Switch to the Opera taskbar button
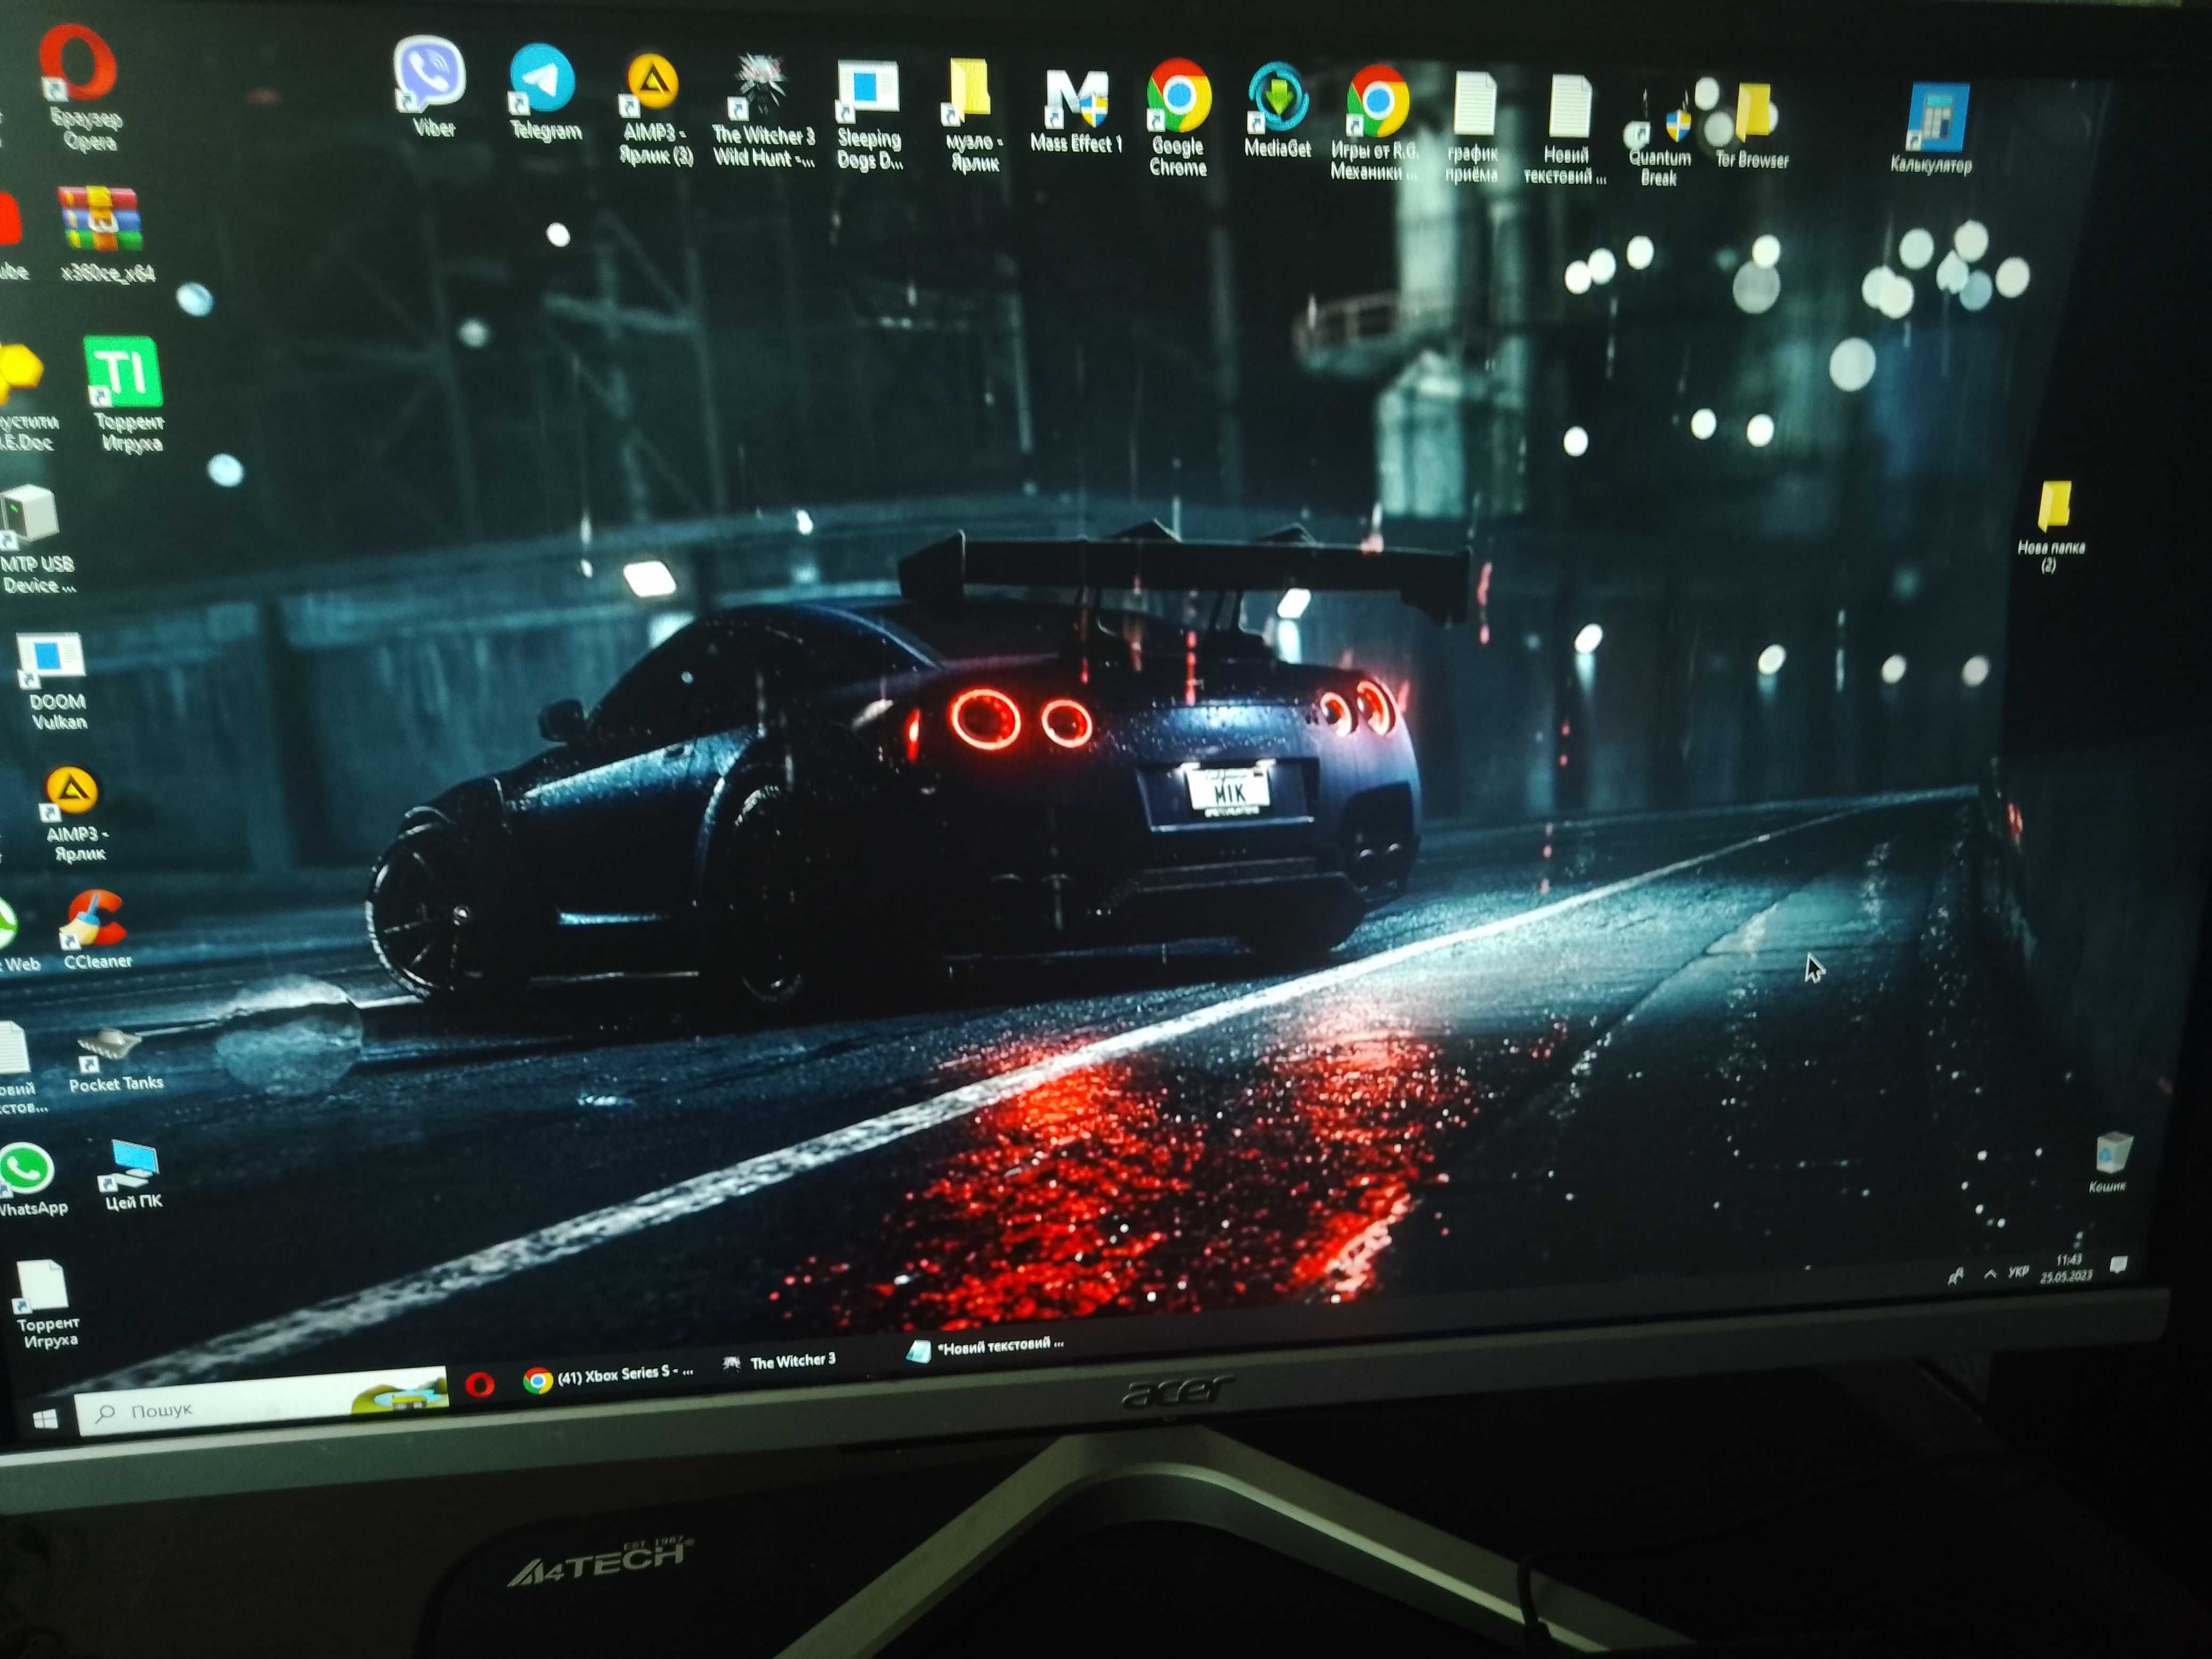Screen dimensions: 2212x1659 [x=480, y=1385]
